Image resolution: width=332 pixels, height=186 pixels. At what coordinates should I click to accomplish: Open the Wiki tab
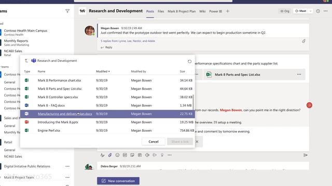tap(202, 11)
